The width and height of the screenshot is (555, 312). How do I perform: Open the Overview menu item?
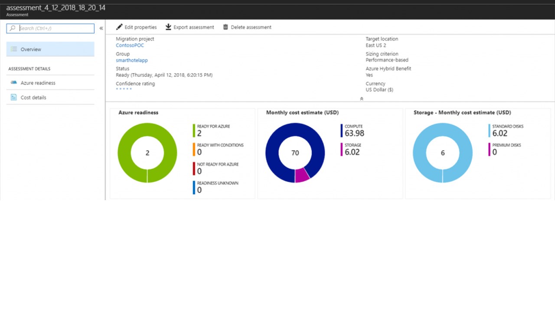50,49
